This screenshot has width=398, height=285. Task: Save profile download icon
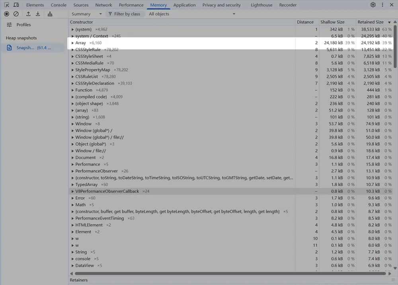(38, 14)
